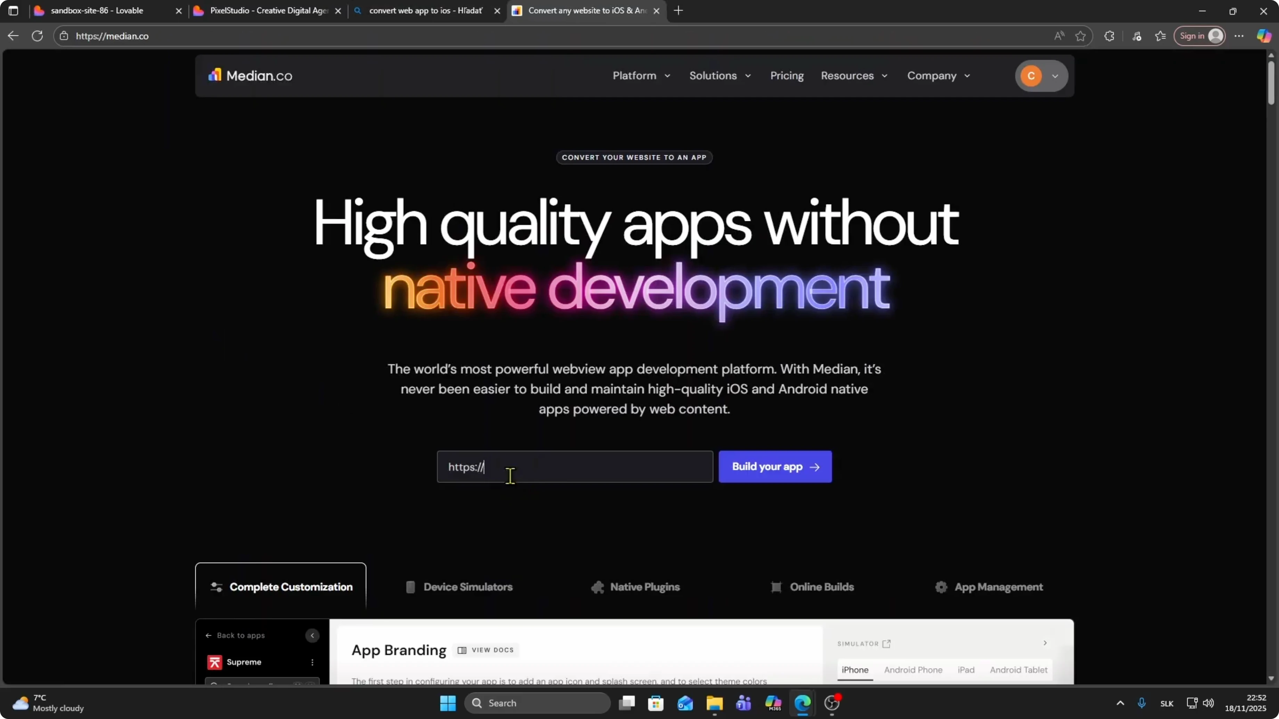The width and height of the screenshot is (1279, 719).
Task: Close the sandbox-site-86 Lovable tab
Action: (x=179, y=11)
